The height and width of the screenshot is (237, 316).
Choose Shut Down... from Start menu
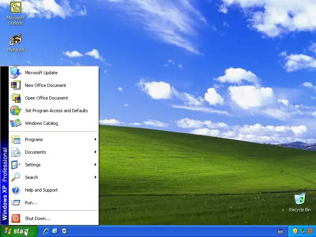pos(54,218)
